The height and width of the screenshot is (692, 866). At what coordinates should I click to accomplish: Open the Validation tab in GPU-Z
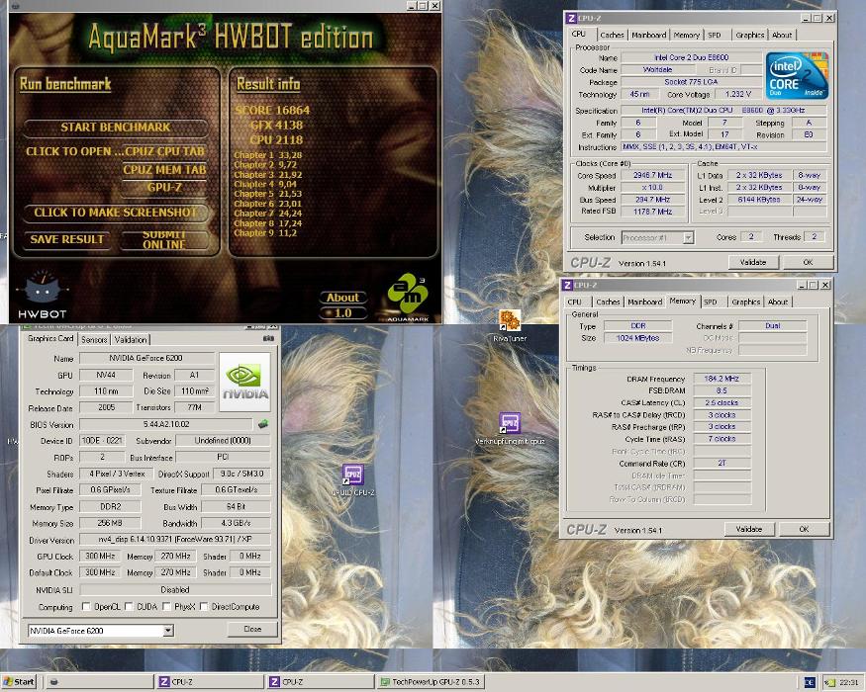(x=131, y=339)
